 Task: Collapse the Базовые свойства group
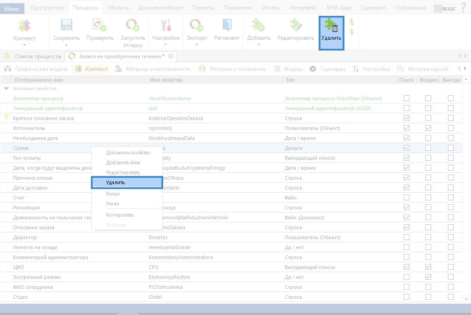pos(6,89)
